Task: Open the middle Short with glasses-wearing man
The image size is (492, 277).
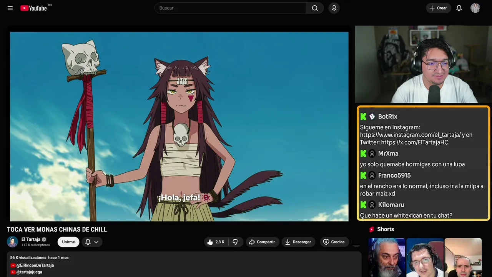Action: tap(425, 257)
